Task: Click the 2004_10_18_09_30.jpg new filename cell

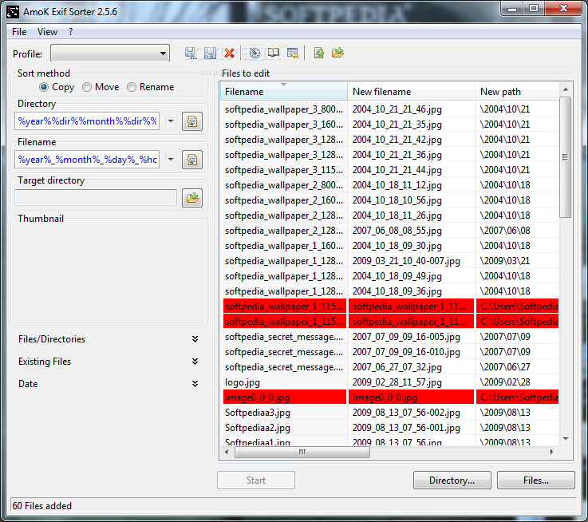Action: pyautogui.click(x=412, y=246)
